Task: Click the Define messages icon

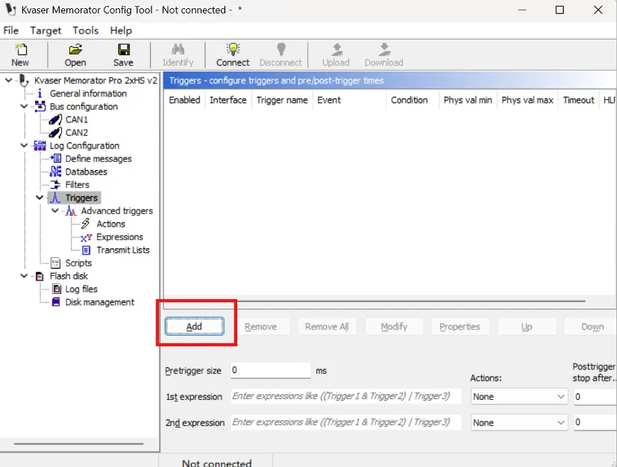Action: [55, 159]
